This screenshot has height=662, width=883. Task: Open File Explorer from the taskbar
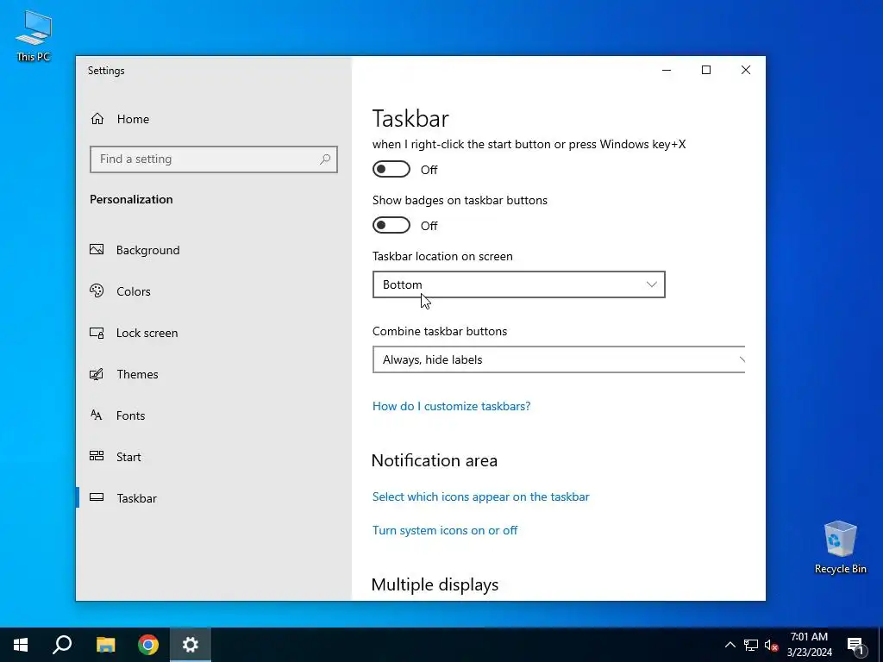[105, 645]
